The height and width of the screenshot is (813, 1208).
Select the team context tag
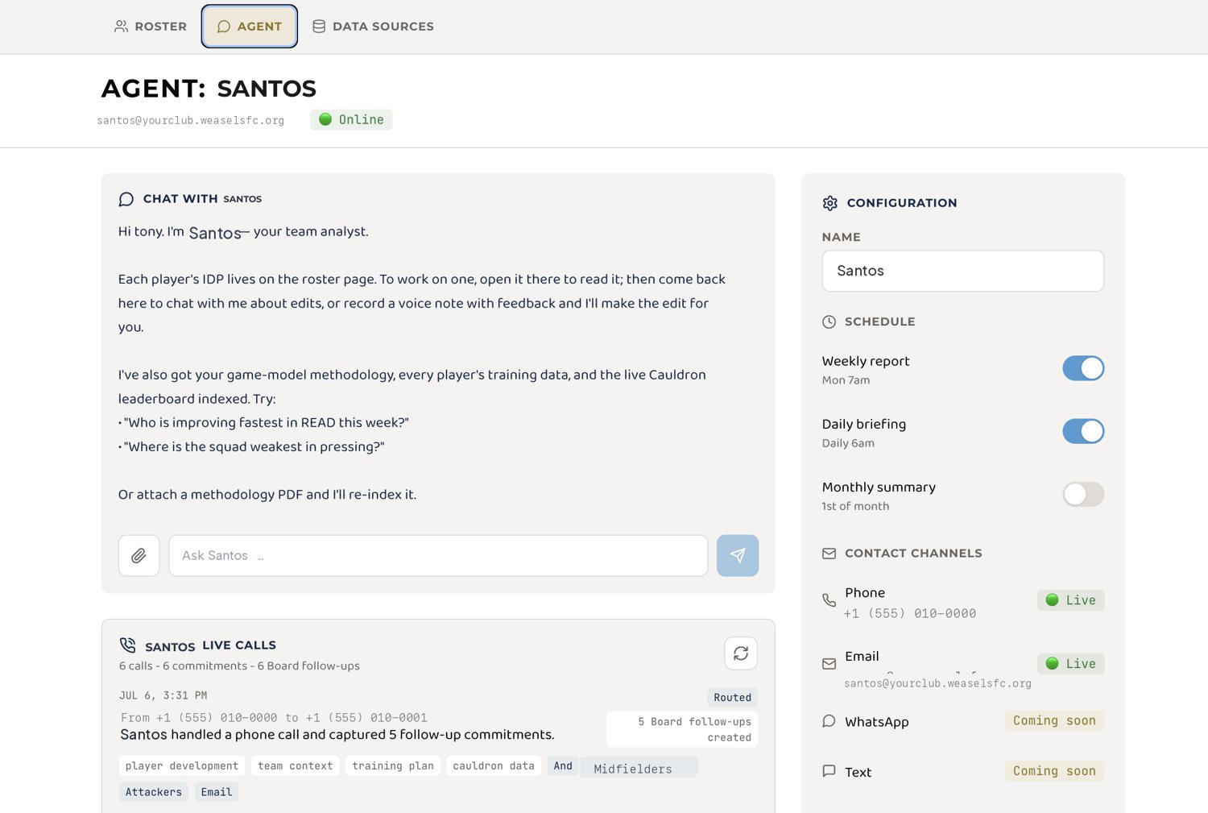[296, 766]
